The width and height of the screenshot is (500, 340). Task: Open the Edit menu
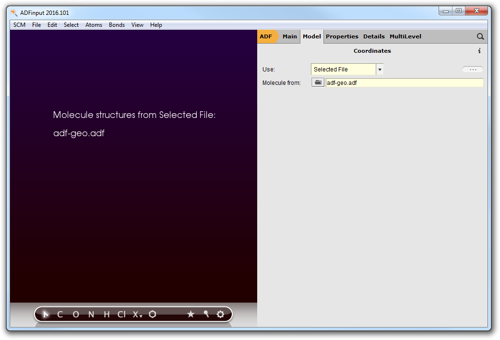[x=52, y=25]
